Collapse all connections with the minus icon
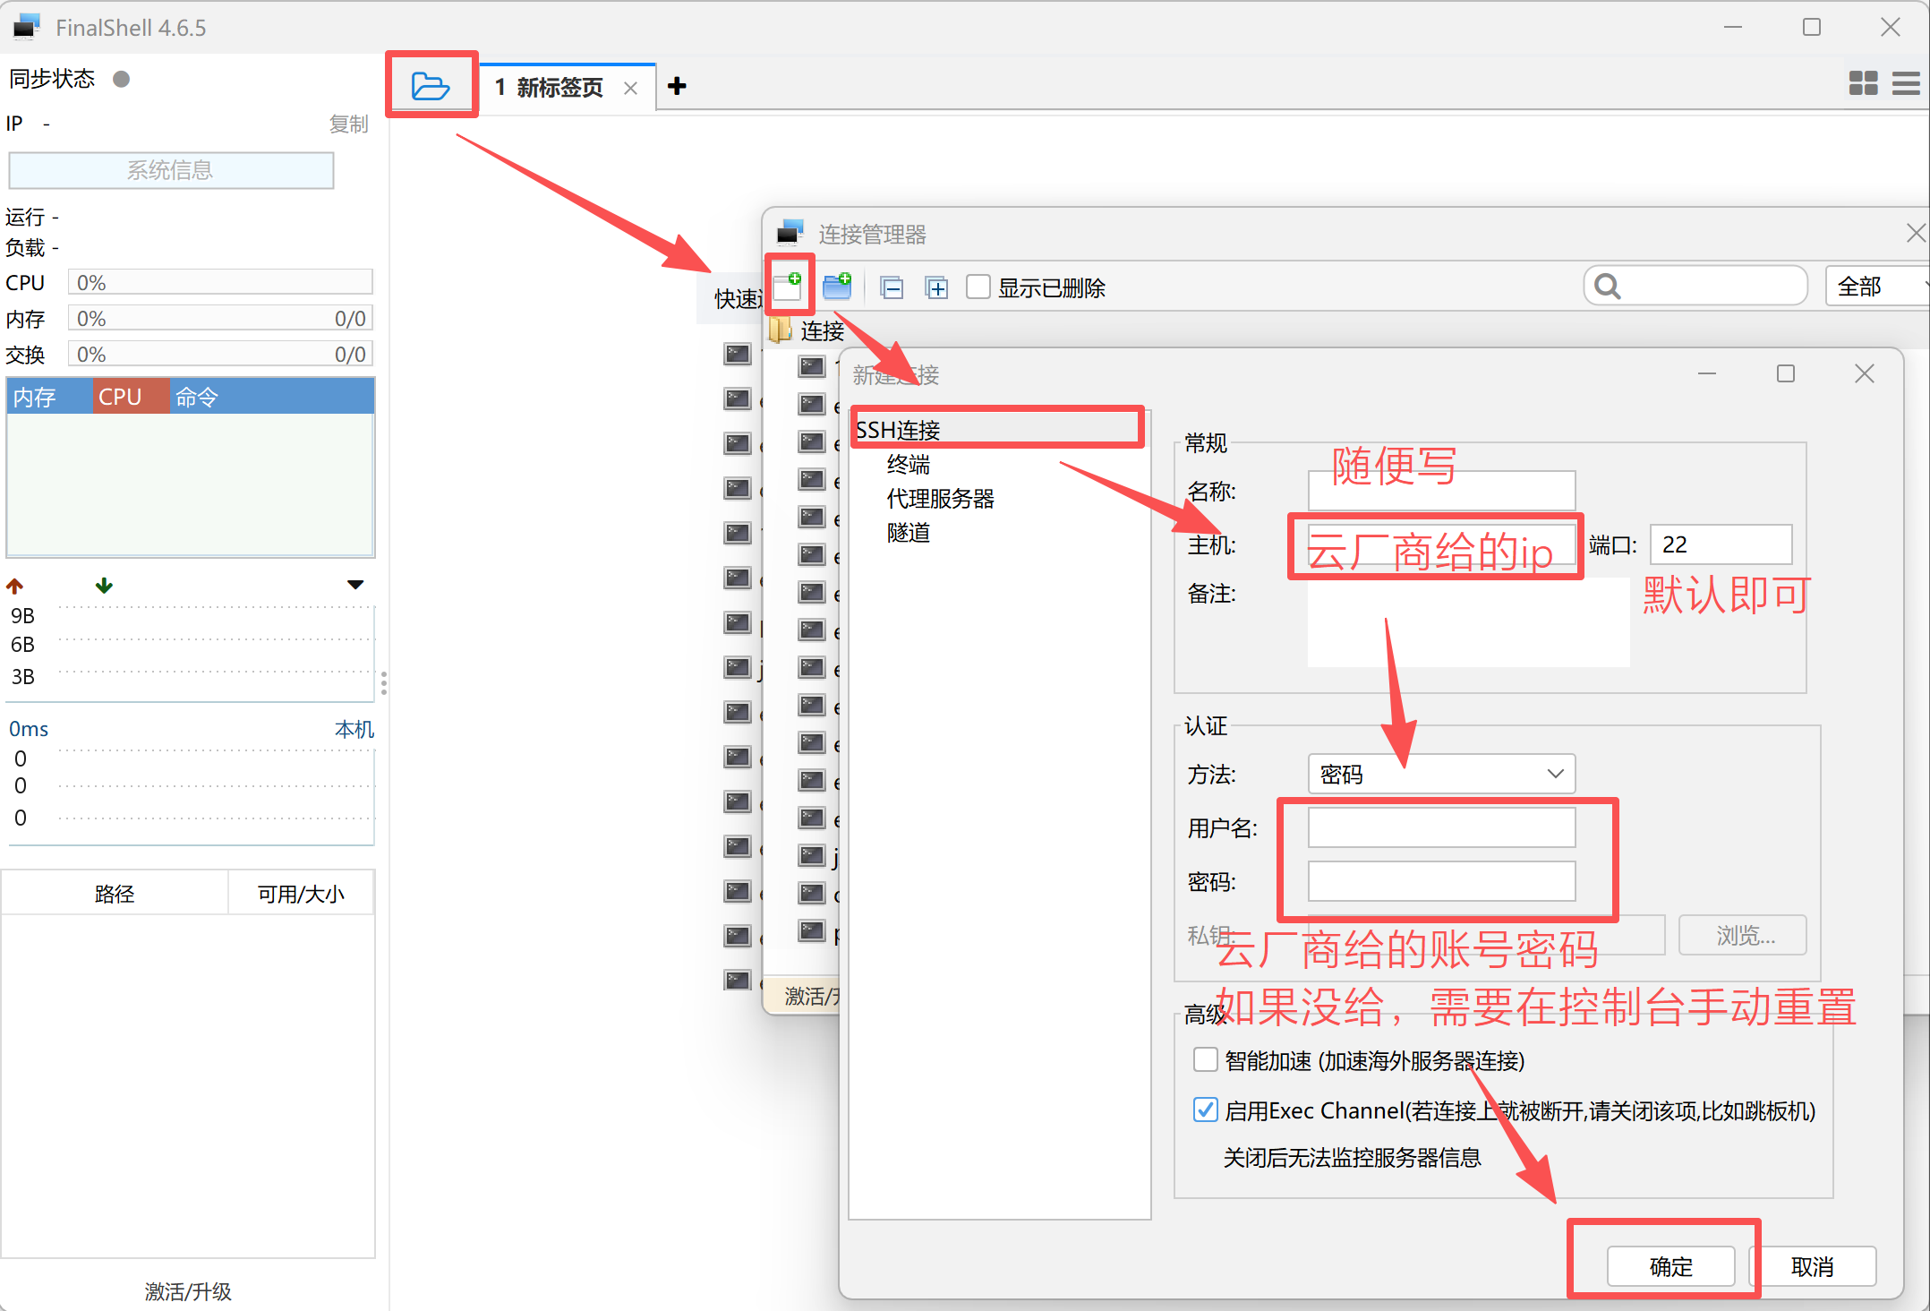This screenshot has height=1311, width=1930. pos(892,287)
